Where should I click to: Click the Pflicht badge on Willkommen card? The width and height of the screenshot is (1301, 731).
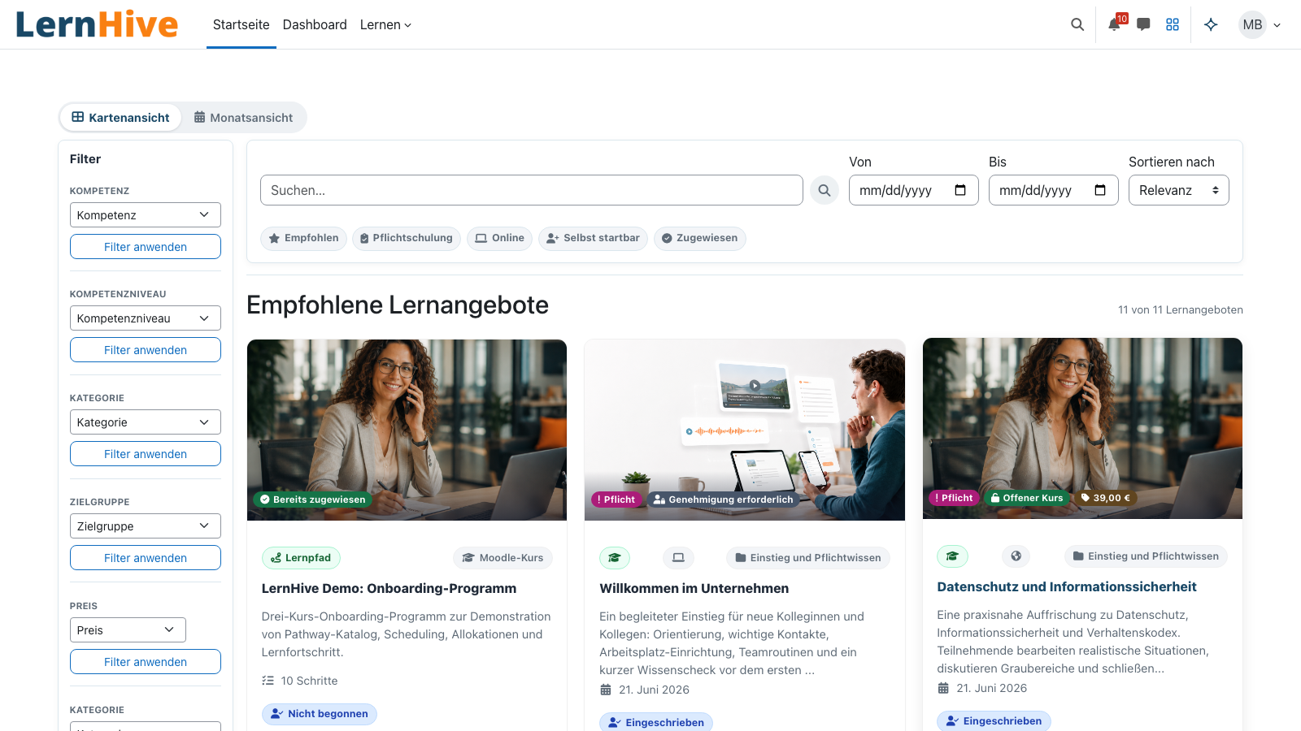coord(616,500)
